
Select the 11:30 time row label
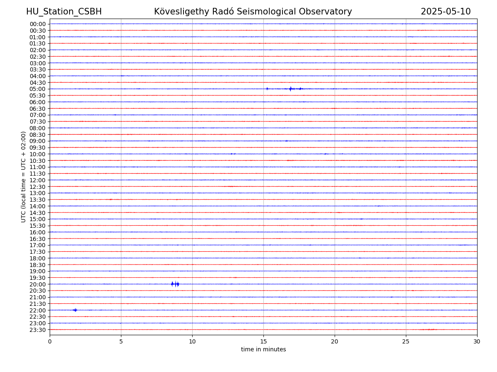38,174
